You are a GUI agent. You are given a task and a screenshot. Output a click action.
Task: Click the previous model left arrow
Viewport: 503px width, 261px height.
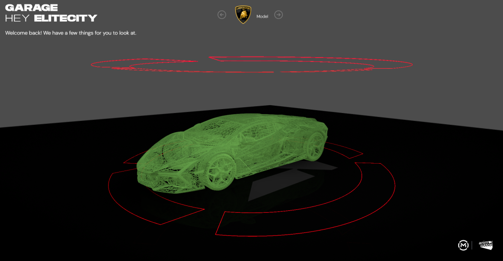click(222, 15)
